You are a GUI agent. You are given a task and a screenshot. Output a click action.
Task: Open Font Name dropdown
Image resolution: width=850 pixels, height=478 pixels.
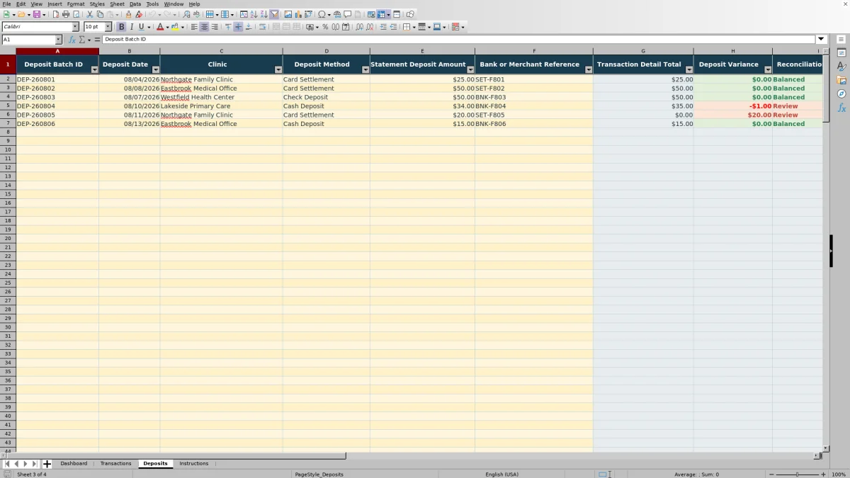coord(75,27)
